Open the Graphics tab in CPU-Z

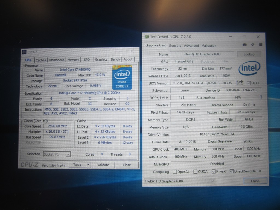coord(101,59)
